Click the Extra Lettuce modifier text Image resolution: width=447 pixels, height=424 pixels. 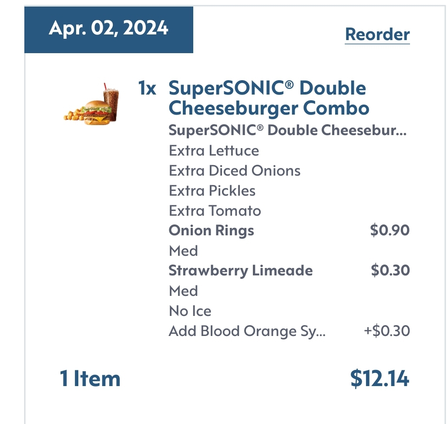point(214,151)
